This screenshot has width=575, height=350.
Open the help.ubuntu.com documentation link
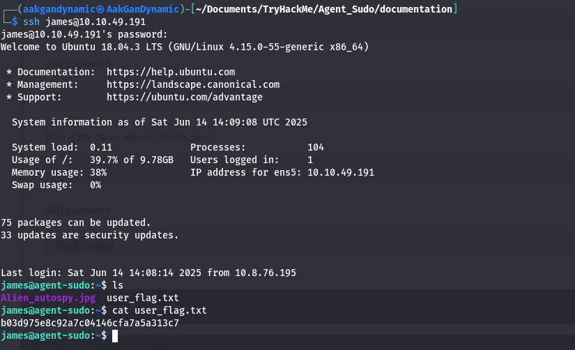pyautogui.click(x=171, y=72)
